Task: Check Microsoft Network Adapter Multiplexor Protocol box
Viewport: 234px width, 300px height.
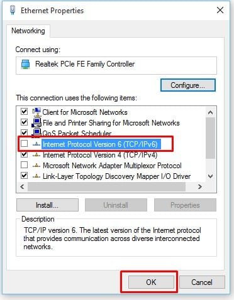Action: (25, 165)
